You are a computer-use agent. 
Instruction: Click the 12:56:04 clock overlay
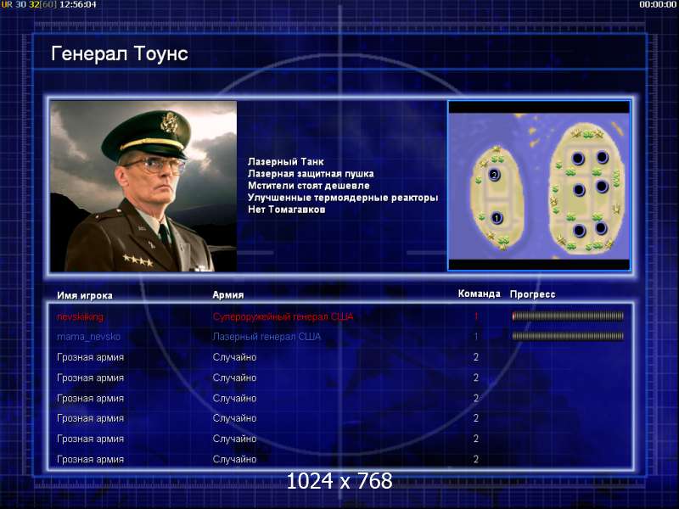pyautogui.click(x=78, y=5)
